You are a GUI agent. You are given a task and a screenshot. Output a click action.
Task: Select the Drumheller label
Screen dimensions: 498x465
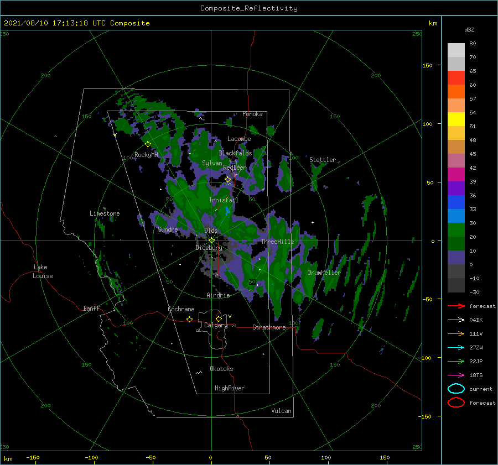(324, 273)
